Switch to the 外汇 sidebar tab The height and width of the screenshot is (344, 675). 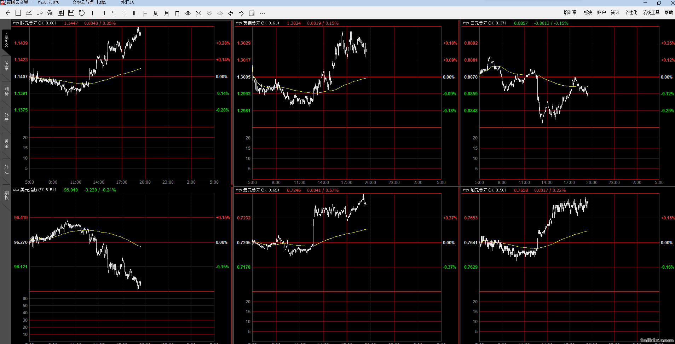pos(6,169)
